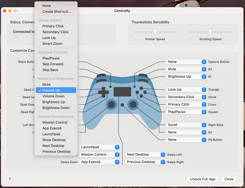The width and height of the screenshot is (245, 188).
Task: Open dropdown showing Launchpad
Action: coord(99,147)
